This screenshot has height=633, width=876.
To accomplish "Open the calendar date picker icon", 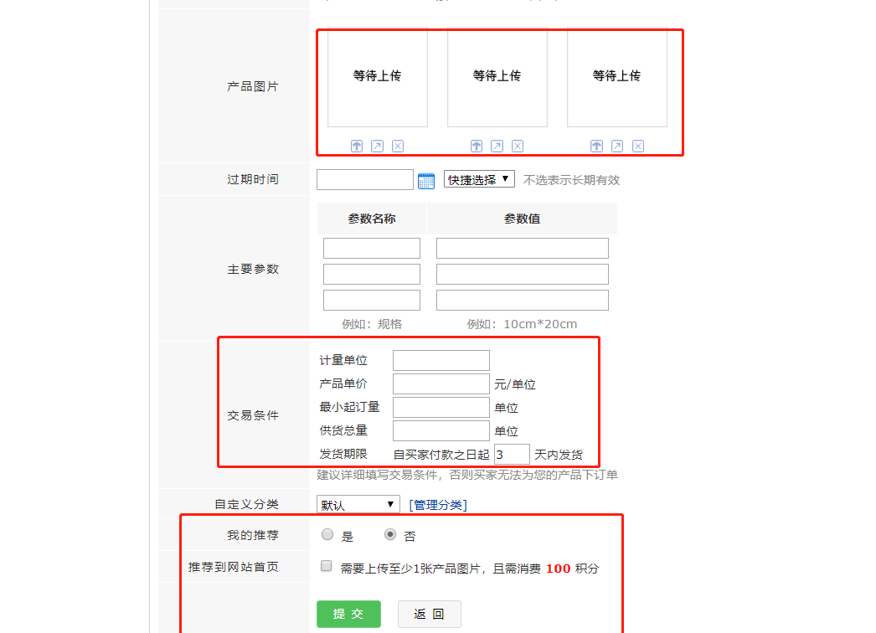I will (x=426, y=180).
